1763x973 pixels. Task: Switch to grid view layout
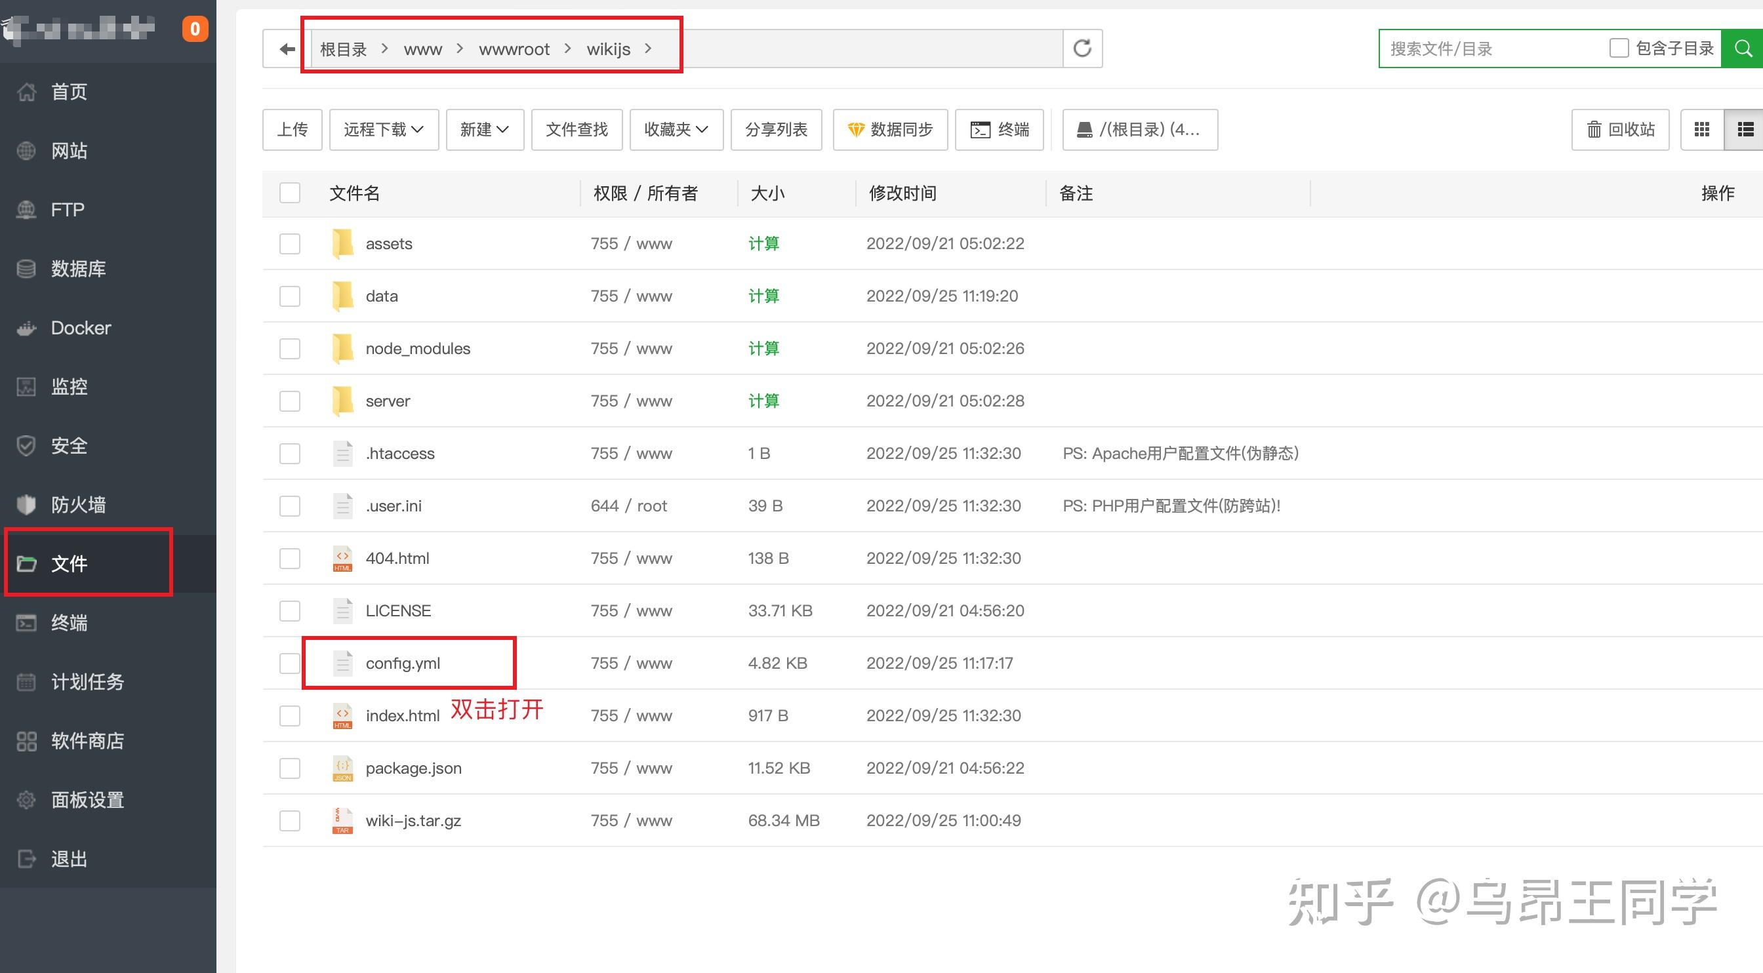1702,129
